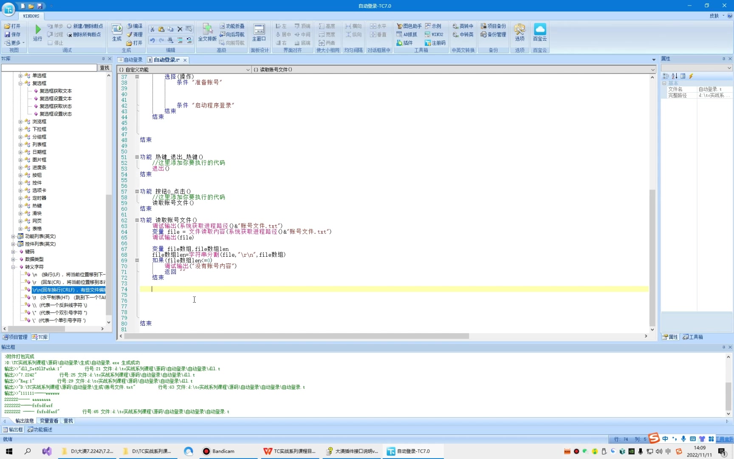This screenshot has height=459, width=734.
Task: Switch to the 变量查看 output tab
Action: click(49, 421)
